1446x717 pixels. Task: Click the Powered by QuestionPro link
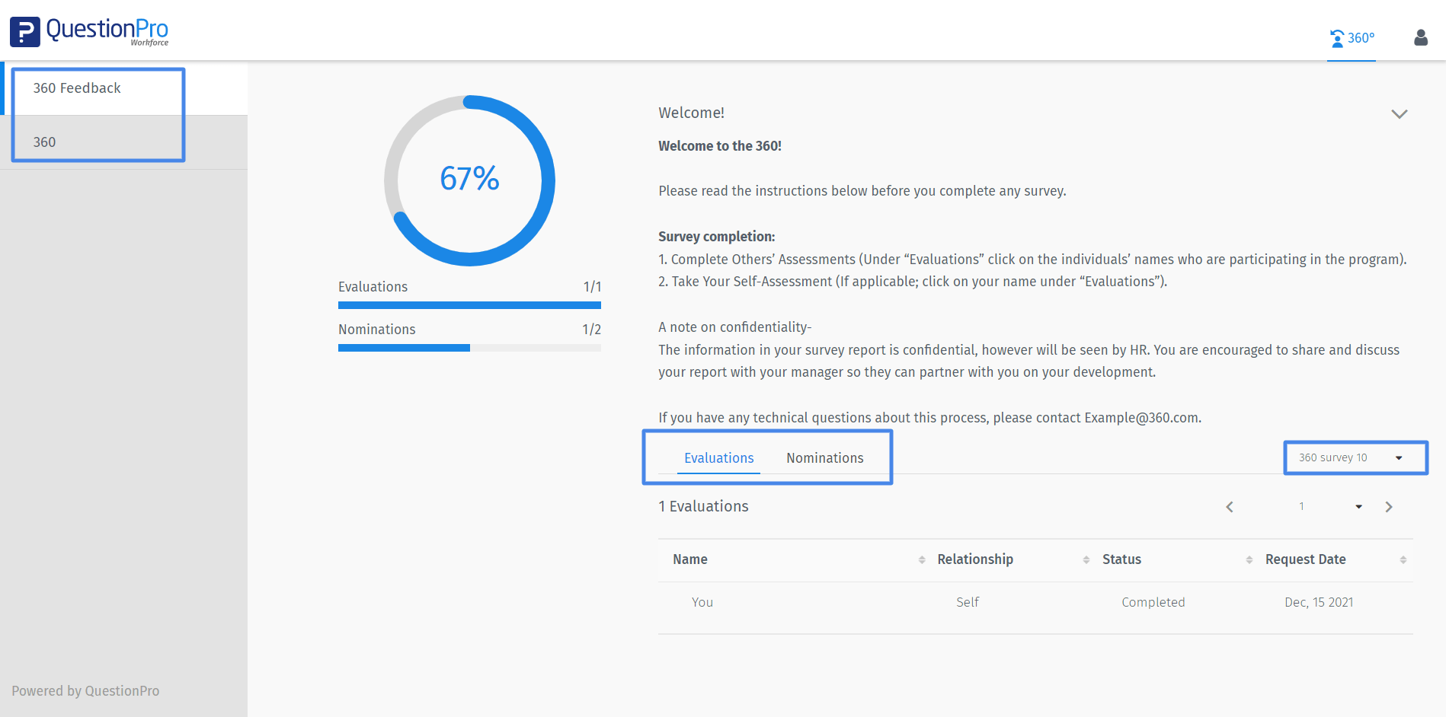pyautogui.click(x=85, y=690)
